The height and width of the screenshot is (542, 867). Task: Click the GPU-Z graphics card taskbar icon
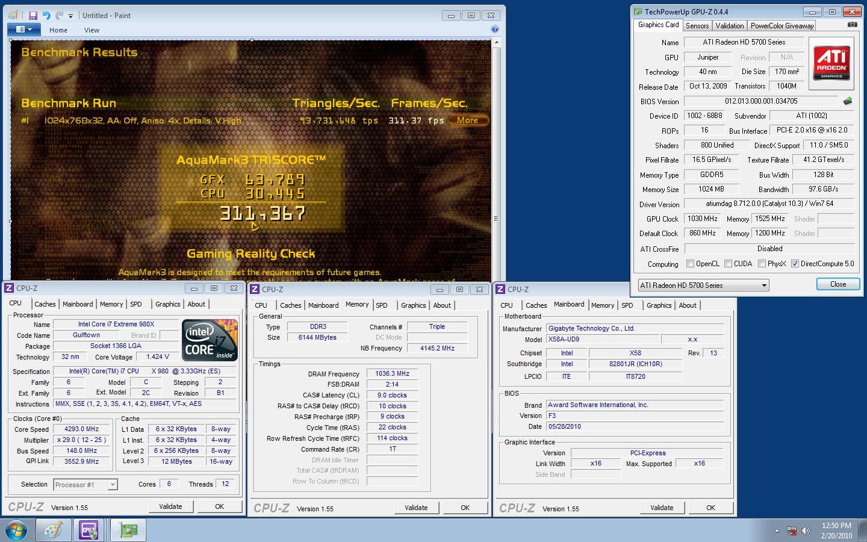(x=128, y=531)
